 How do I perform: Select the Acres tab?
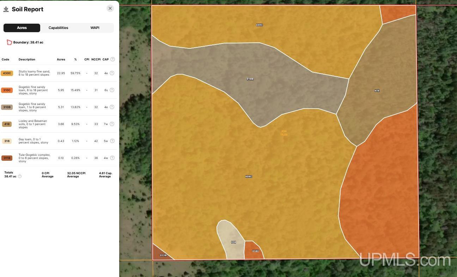tap(22, 28)
